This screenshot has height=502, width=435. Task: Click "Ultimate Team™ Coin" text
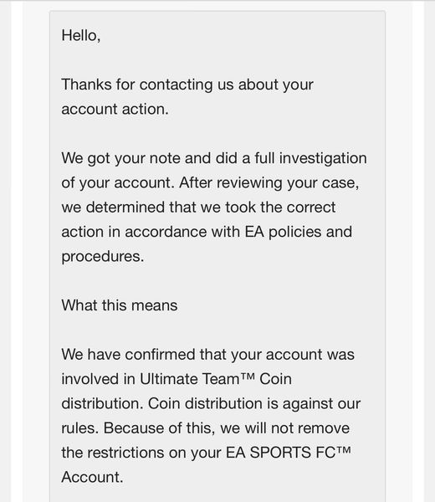click(x=216, y=379)
